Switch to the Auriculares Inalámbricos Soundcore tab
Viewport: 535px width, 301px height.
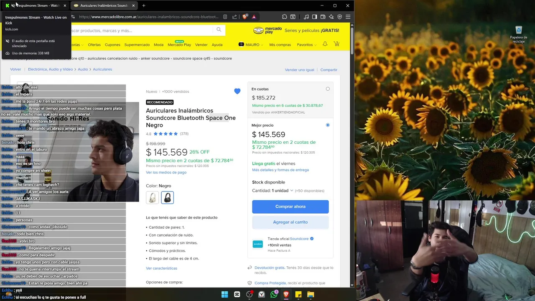(104, 5)
